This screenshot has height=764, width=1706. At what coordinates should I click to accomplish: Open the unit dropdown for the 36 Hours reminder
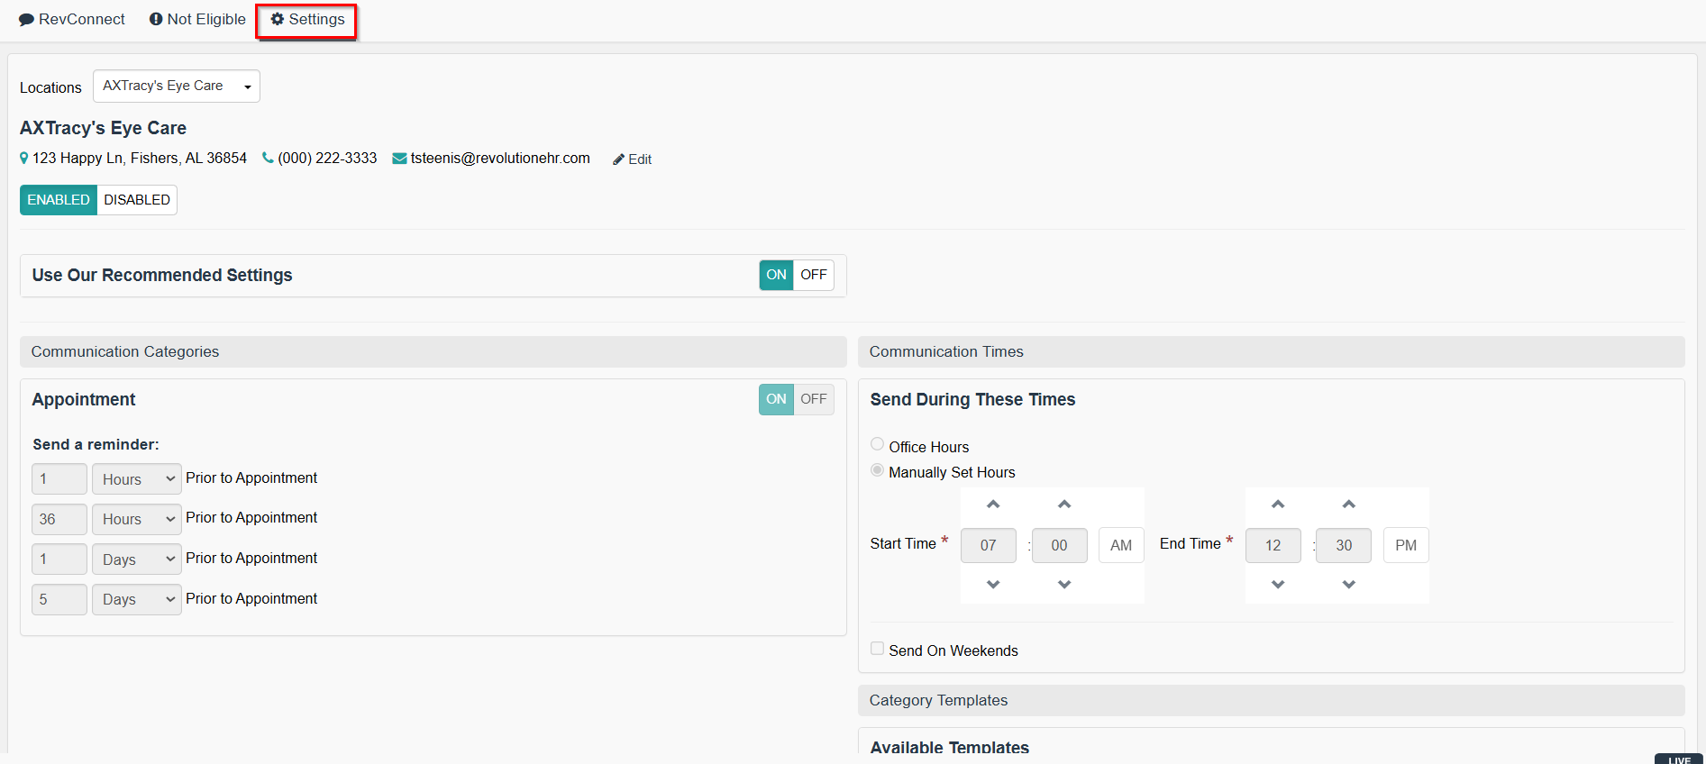[x=137, y=519]
